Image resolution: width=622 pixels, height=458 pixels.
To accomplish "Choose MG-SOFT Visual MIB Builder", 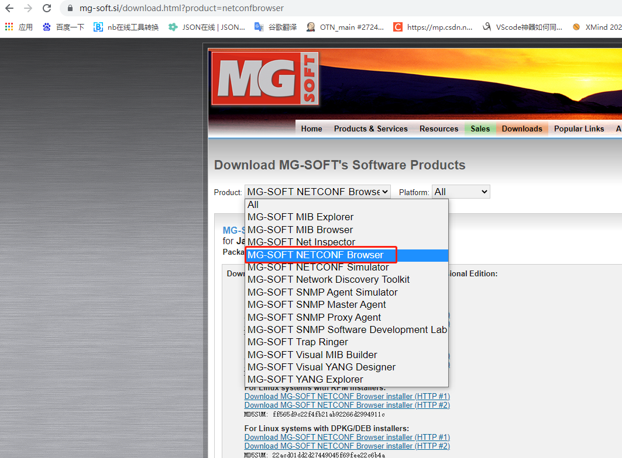I will 347,355.
